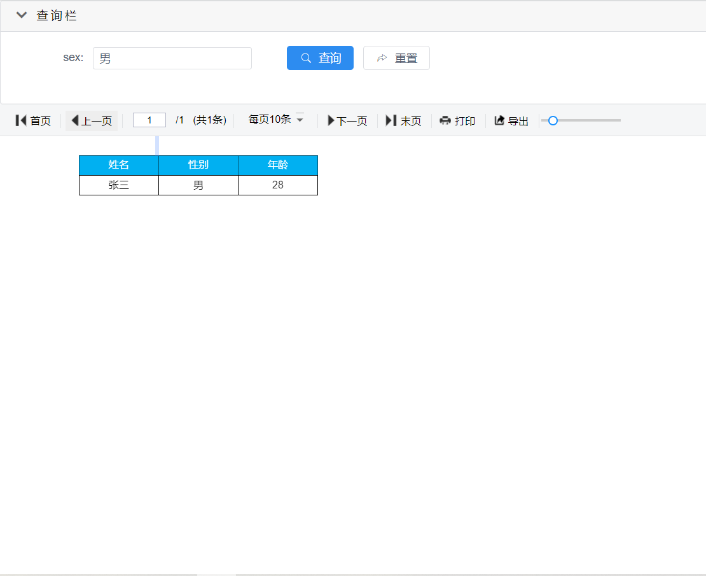706x576 pixels.
Task: Click the zoom slider handle
Action: click(553, 120)
